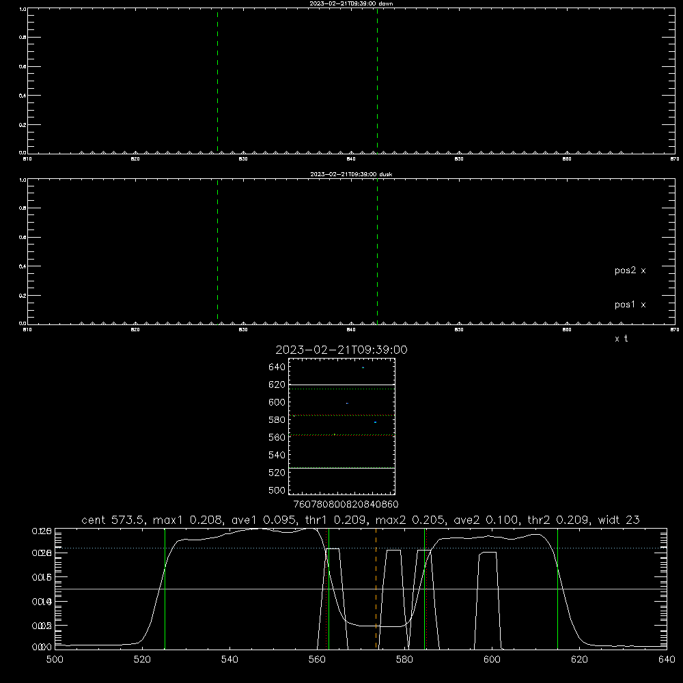Click the dotted horizontal threshold line in bottom plot
The height and width of the screenshot is (683, 683).
(361, 548)
